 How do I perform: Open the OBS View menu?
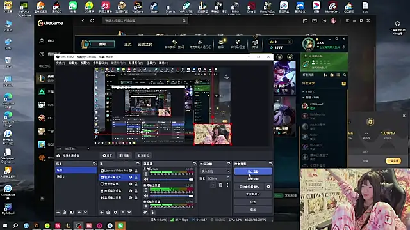pyautogui.click(x=85, y=63)
